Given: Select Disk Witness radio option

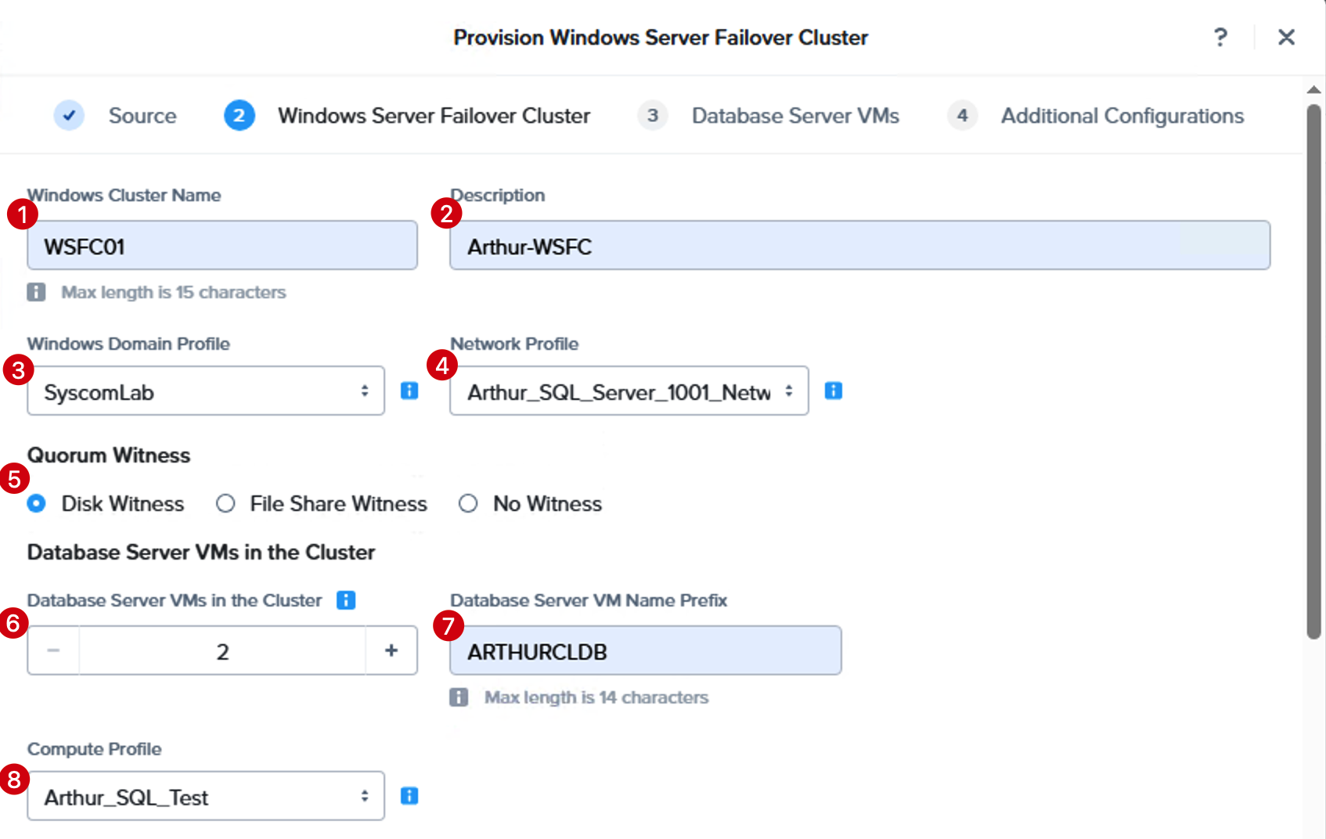Looking at the screenshot, I should tap(36, 503).
